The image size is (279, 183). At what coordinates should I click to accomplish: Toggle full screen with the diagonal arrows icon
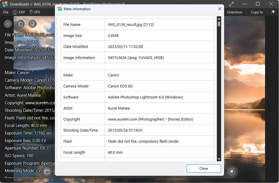point(231,4)
